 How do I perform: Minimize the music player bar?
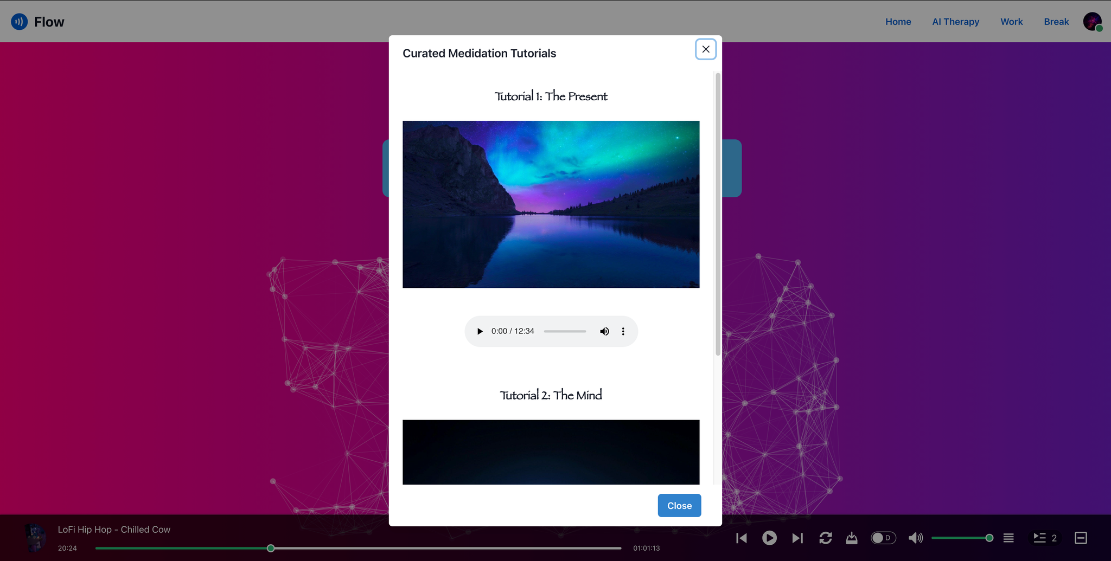point(1081,538)
